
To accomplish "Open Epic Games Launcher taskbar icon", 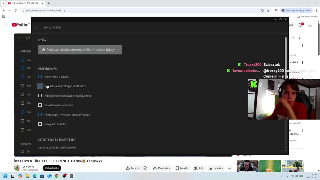I will [71, 176].
